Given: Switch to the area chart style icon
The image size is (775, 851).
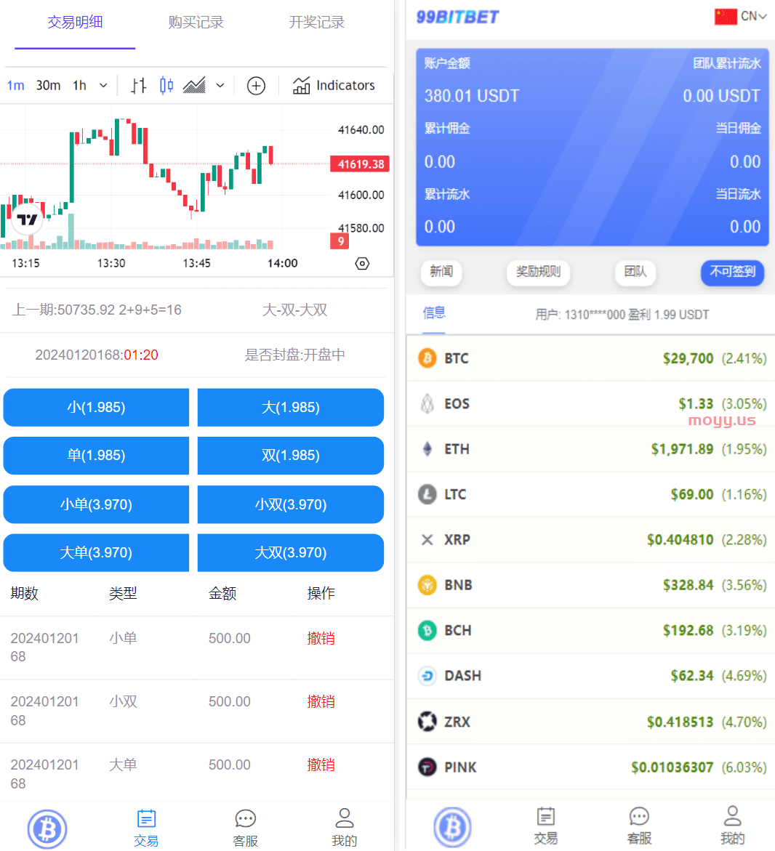Looking at the screenshot, I should click(x=194, y=86).
